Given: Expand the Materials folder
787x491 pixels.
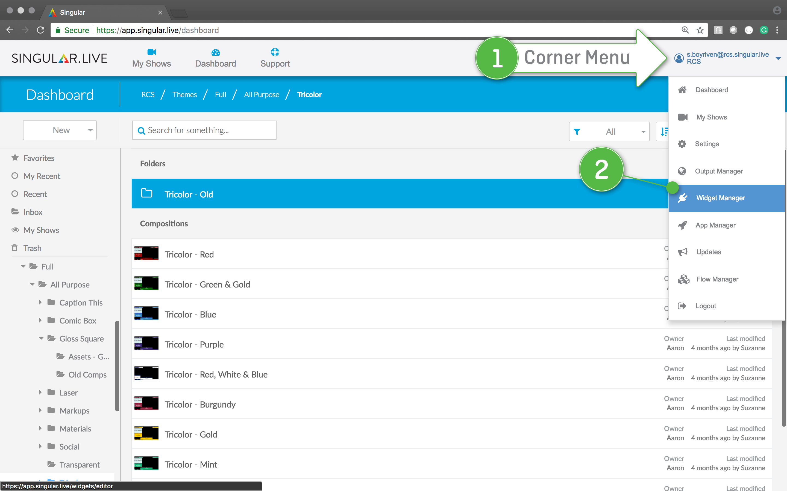Looking at the screenshot, I should pos(40,428).
